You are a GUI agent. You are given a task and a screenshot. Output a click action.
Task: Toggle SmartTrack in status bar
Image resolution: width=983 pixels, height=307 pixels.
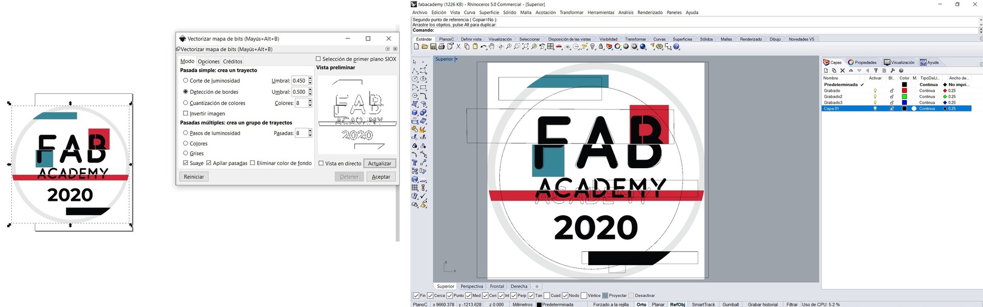coord(704,304)
